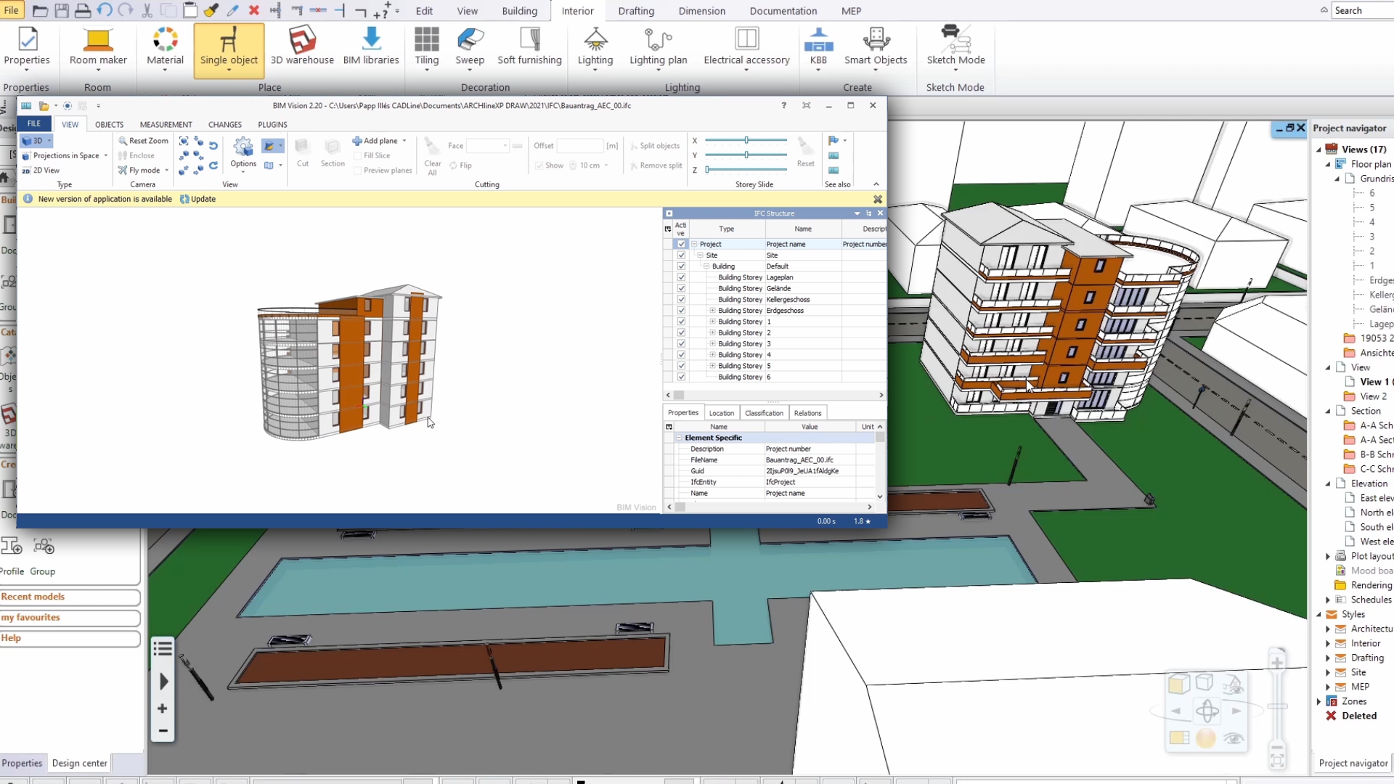
Task: Toggle Active checkbox for Erdgeschoss storey
Action: coord(681,311)
